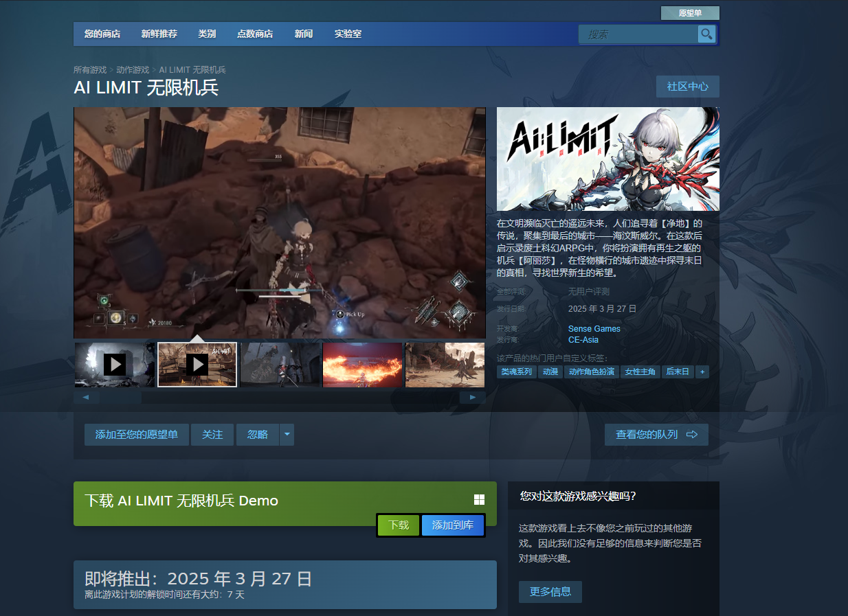Click the 关注 follow button
Viewport: 848px width, 616px height.
(x=212, y=435)
